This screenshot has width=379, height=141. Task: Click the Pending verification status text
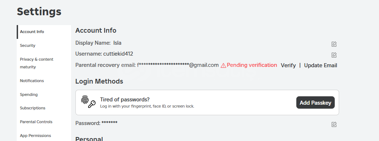pyautogui.click(x=252, y=65)
